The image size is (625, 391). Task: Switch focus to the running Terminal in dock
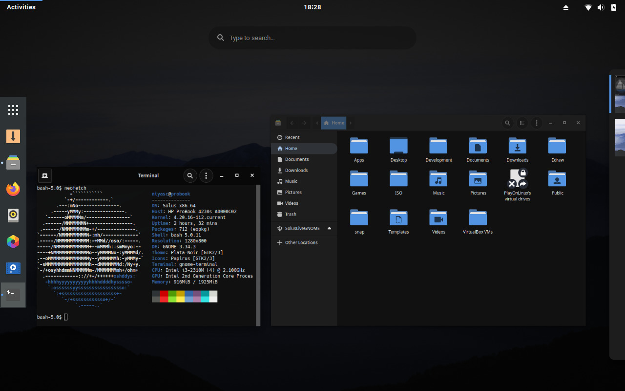(x=13, y=294)
